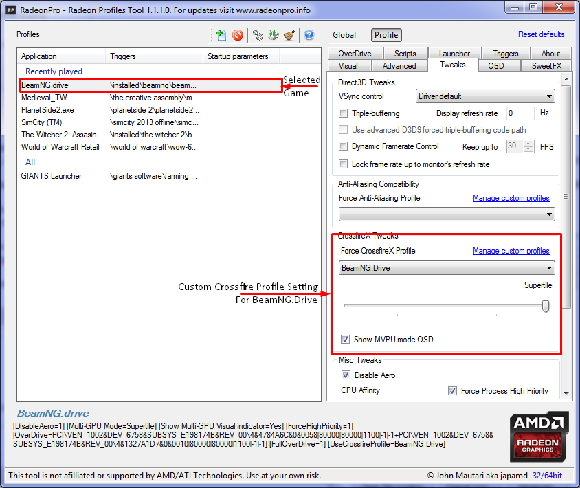The width and height of the screenshot is (580, 488).
Task: Click the 32/64bit link
Action: (x=547, y=476)
